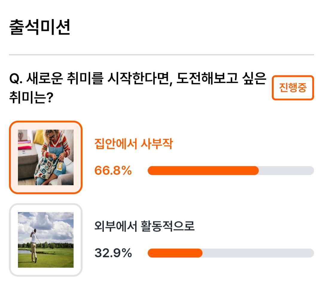Tap the 출석미션 page heading

(40, 27)
